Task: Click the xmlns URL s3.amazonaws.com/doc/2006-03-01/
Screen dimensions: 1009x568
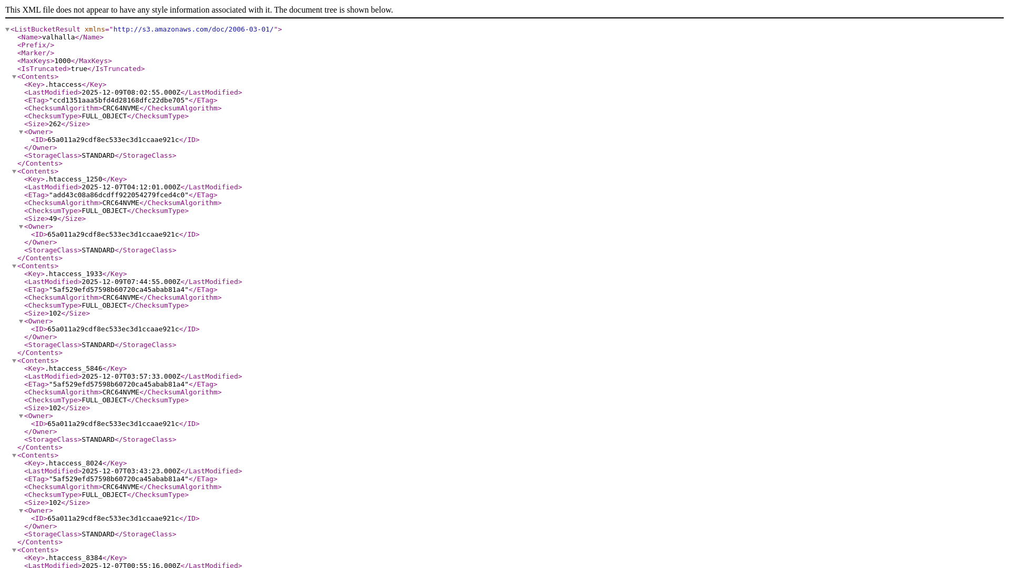Action: click(x=193, y=29)
